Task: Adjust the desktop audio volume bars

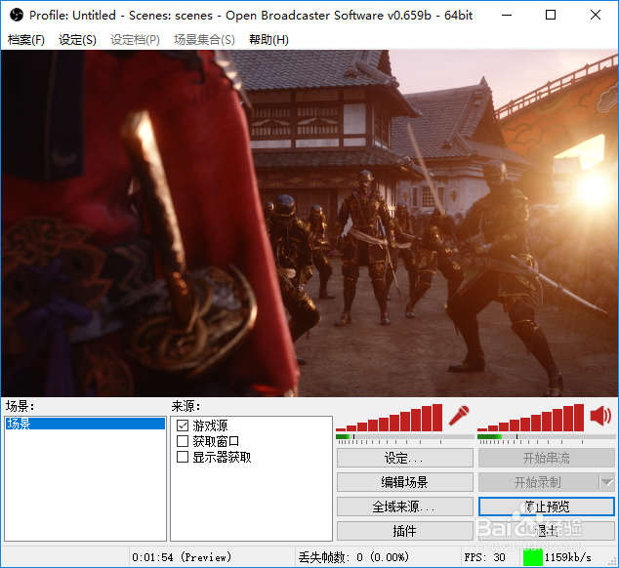Action: click(x=530, y=418)
